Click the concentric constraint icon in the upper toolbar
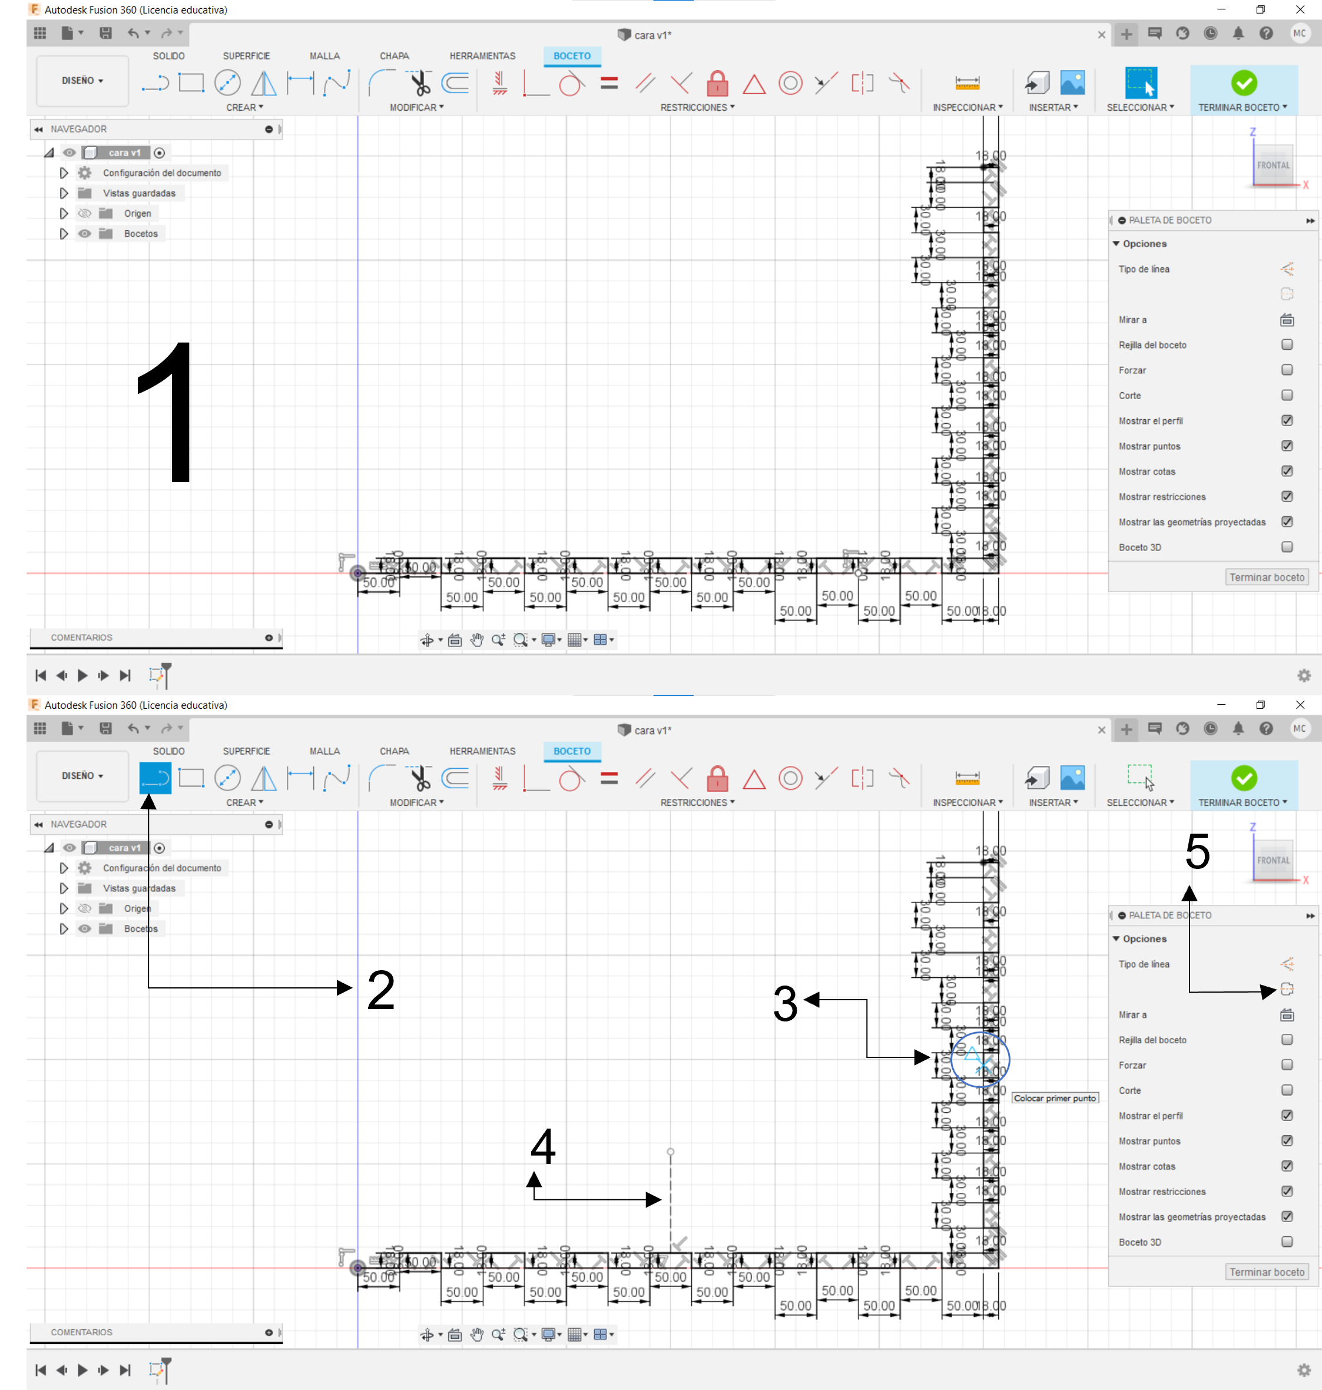The image size is (1322, 1390). tap(790, 83)
